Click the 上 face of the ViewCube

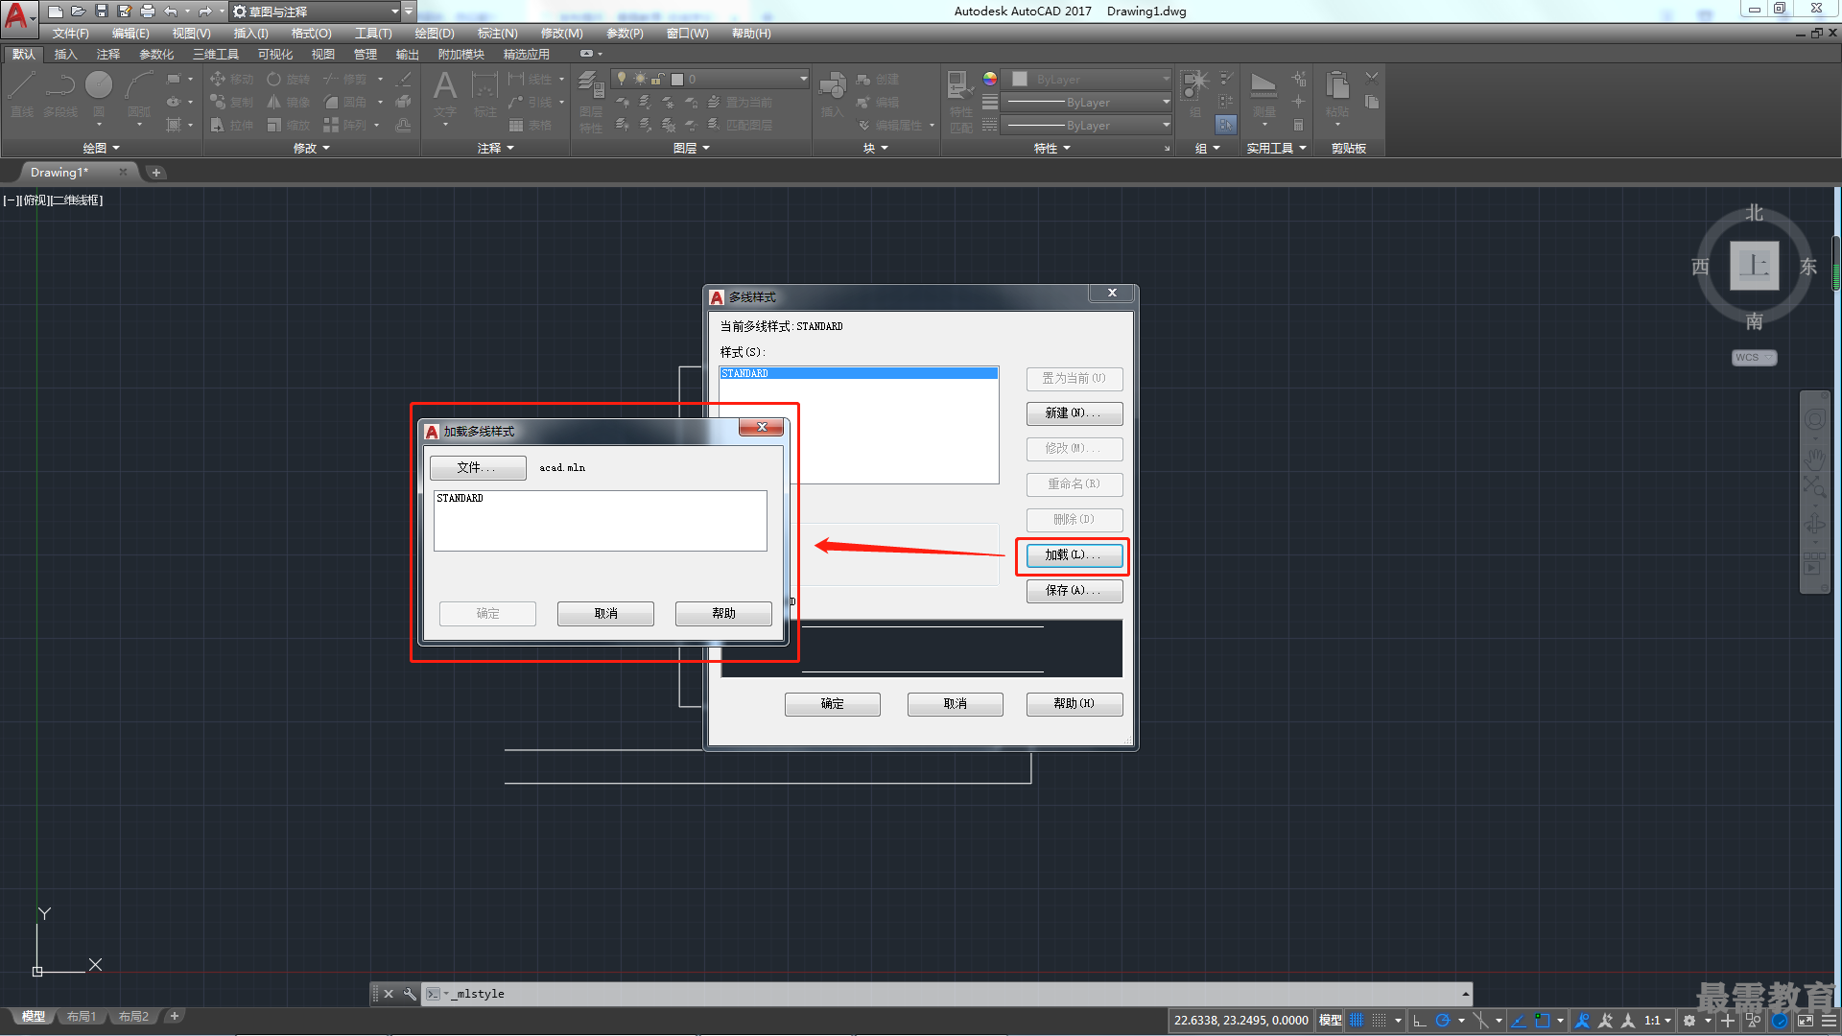(1755, 266)
